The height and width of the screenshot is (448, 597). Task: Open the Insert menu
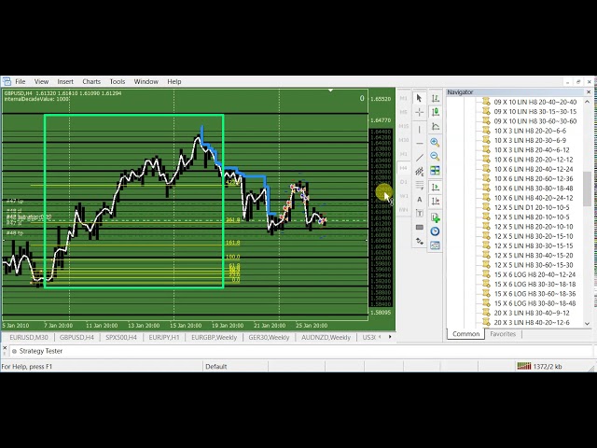coord(65,81)
